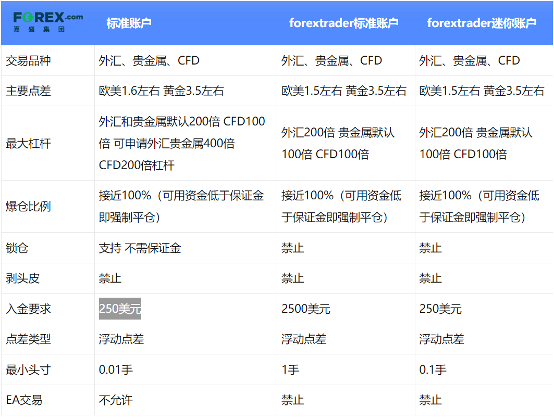Click 外汇、贵金属、CFD under forextrader标准账户
Viewport: 554px width, 420px height.
[x=332, y=61]
